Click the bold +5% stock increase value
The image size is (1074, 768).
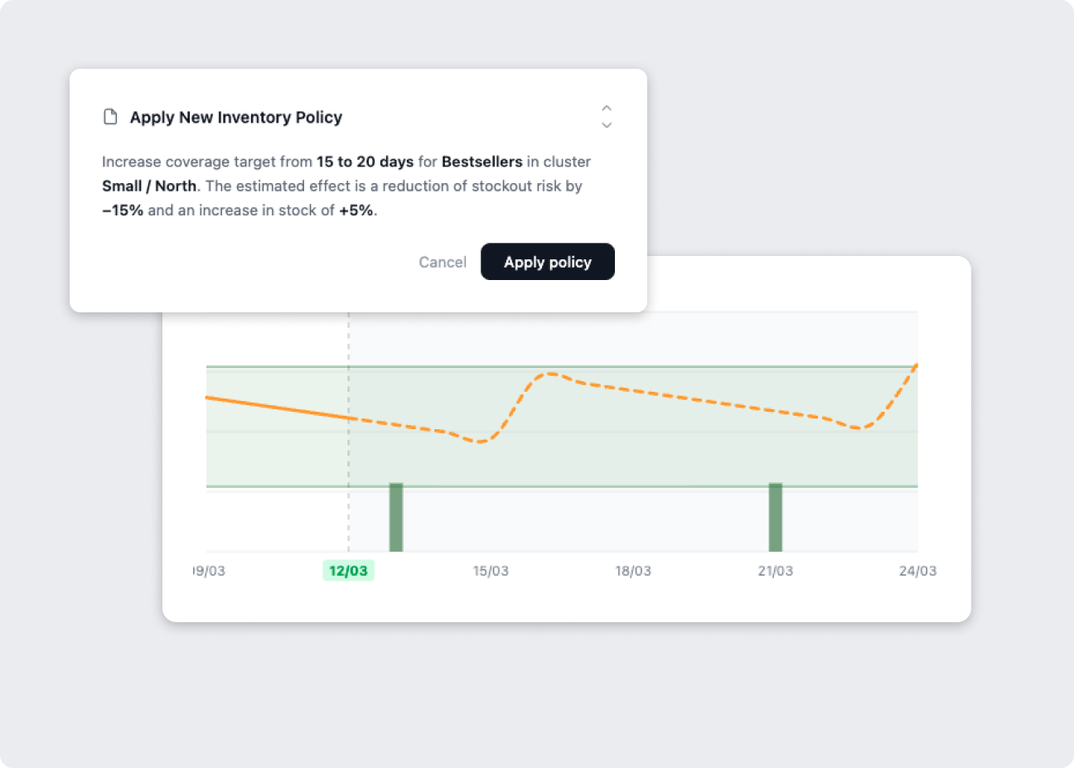coord(356,210)
